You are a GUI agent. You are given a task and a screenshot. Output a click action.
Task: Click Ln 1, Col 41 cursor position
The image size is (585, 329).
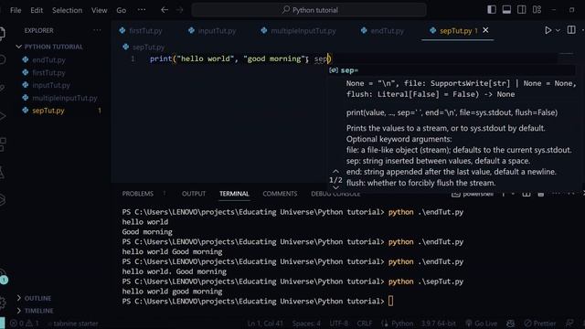(265, 324)
